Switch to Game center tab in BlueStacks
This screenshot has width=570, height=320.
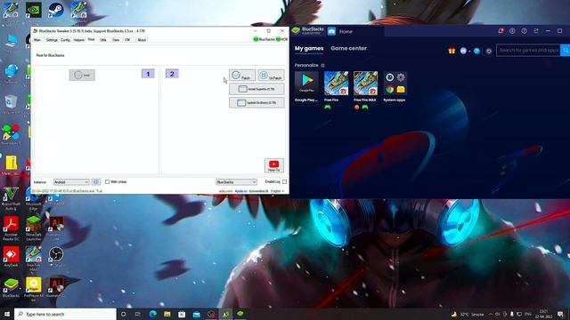[348, 48]
